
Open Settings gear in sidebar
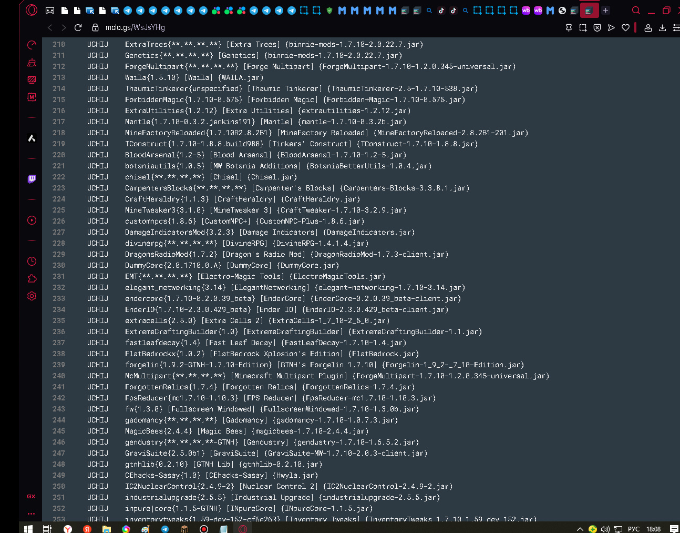32,296
